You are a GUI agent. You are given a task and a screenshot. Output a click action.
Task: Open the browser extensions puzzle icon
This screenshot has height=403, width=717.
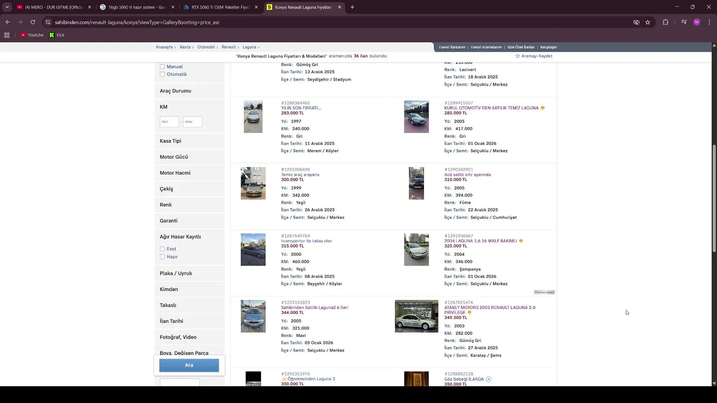665,22
